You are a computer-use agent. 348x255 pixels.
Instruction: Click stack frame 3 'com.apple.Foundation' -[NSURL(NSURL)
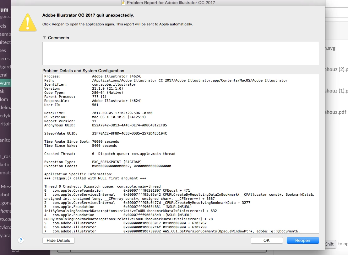[118, 207]
